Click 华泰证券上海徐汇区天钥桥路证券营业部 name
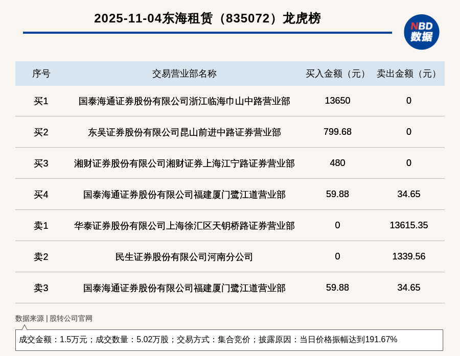Screen dimensions: 460x356 (x=184, y=226)
